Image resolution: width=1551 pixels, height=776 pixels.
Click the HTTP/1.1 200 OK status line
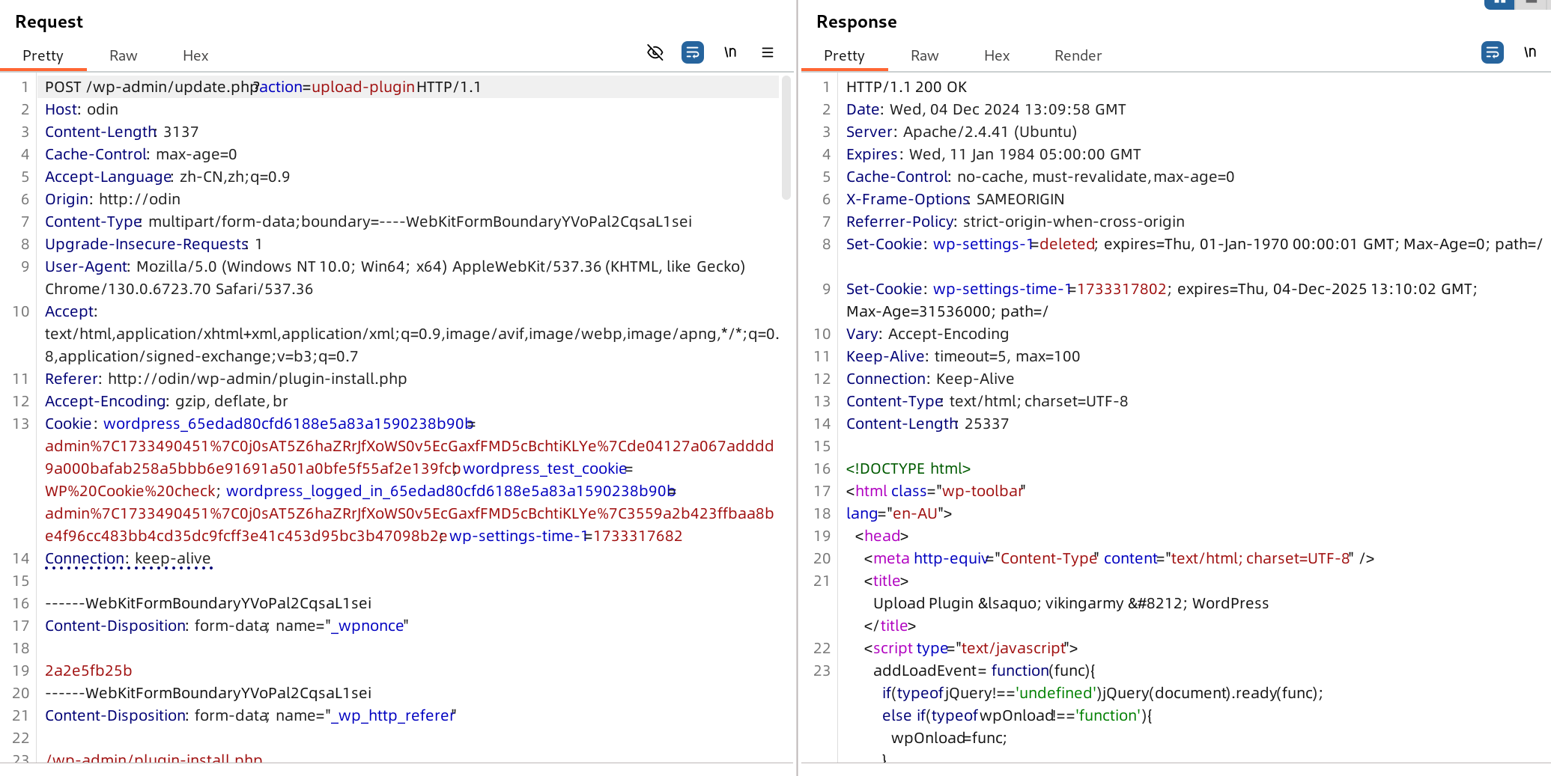tap(906, 87)
